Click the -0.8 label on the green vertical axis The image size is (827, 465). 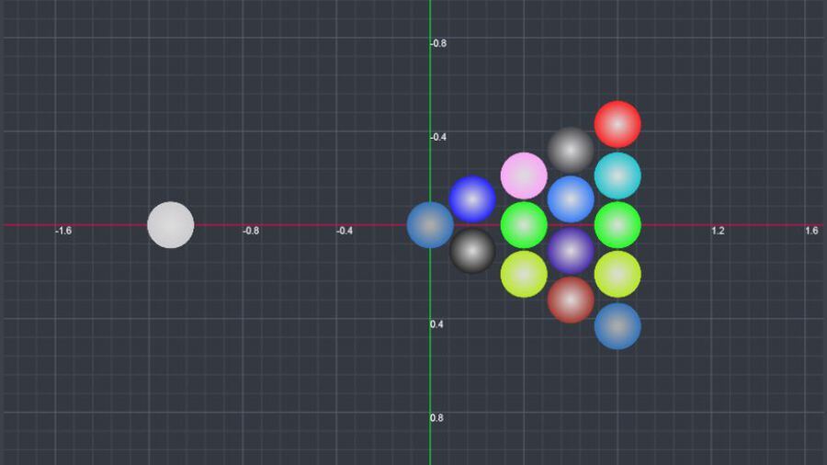point(439,43)
